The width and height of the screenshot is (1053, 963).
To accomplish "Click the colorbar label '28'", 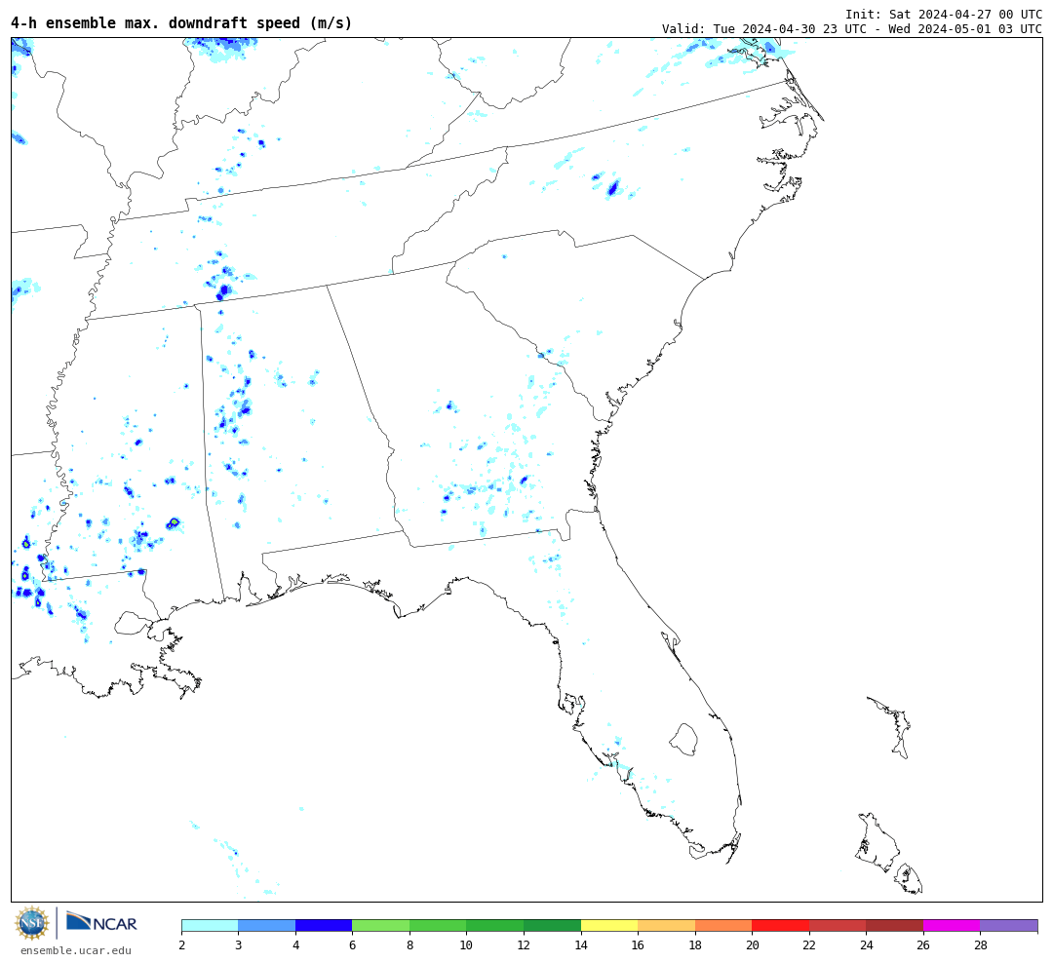I will pyautogui.click(x=981, y=944).
